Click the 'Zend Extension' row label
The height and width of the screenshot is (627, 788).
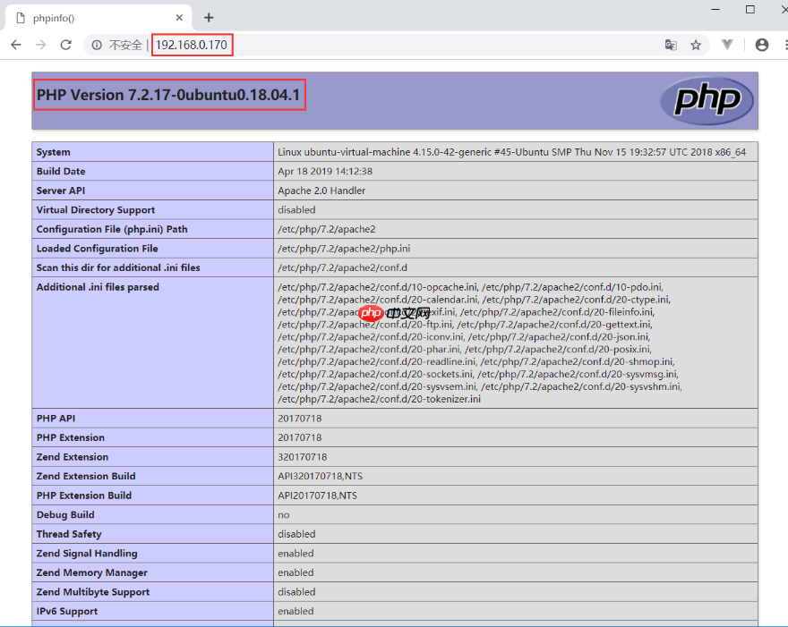click(x=73, y=457)
